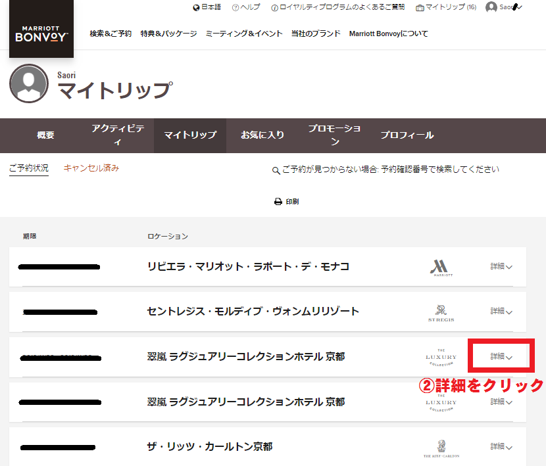546x466 pixels.
Task: Click ロイヤルティプログラムのよくあるご質問 link
Action: tap(342, 7)
